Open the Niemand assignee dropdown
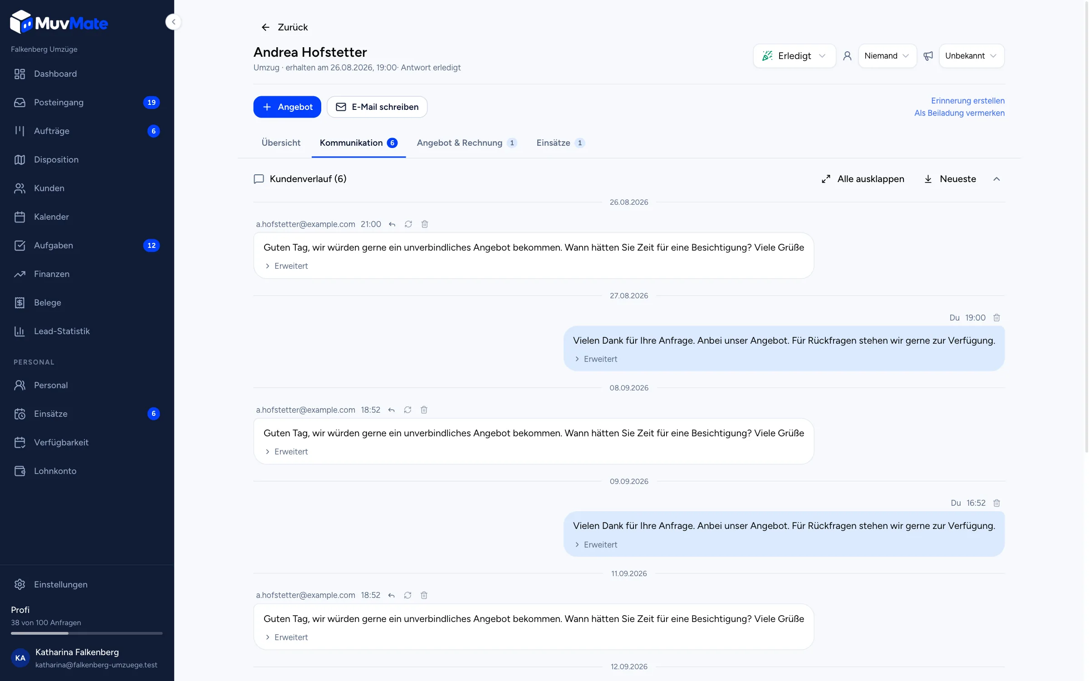Viewport: 1089px width, 681px height. [x=887, y=56]
